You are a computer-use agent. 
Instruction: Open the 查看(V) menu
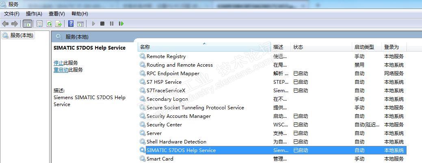click(56, 14)
